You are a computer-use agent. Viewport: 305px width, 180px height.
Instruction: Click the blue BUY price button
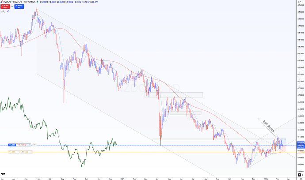point(19,7)
